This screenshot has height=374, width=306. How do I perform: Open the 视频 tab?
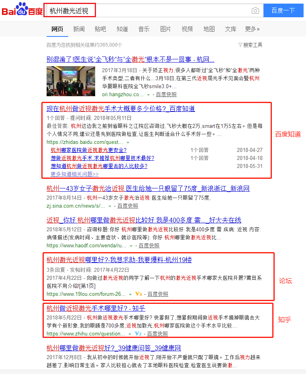tap(187, 29)
